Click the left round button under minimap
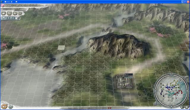The width and height of the screenshot is (190, 110). coord(182,107)
